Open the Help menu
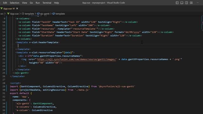203x114 pixels. point(56,3)
